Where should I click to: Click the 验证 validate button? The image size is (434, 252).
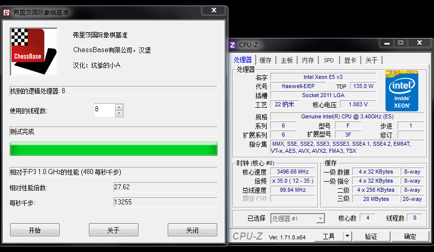coord(371,236)
